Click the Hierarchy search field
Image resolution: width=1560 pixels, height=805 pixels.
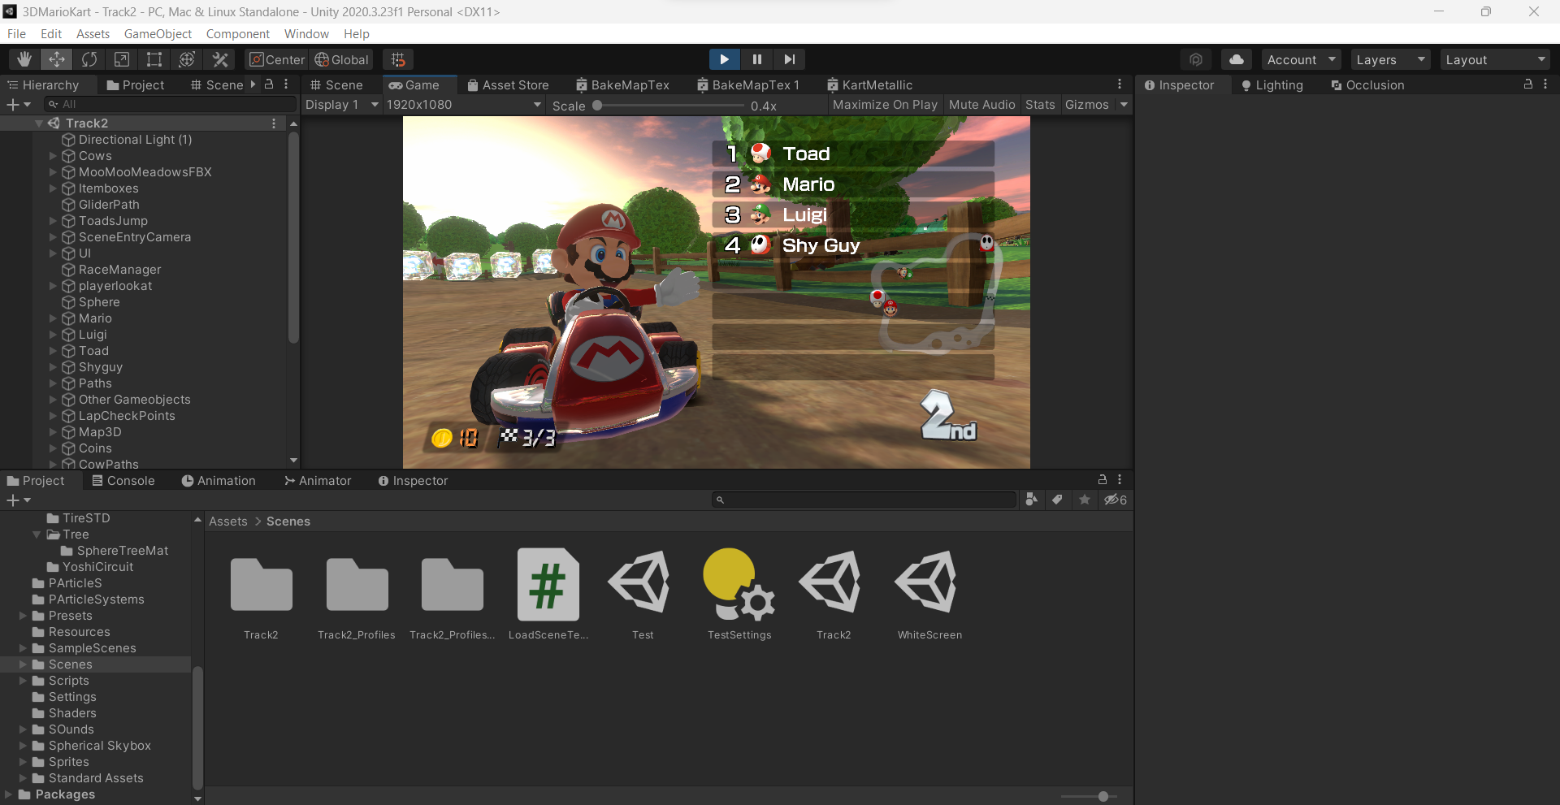pyautogui.click(x=171, y=105)
